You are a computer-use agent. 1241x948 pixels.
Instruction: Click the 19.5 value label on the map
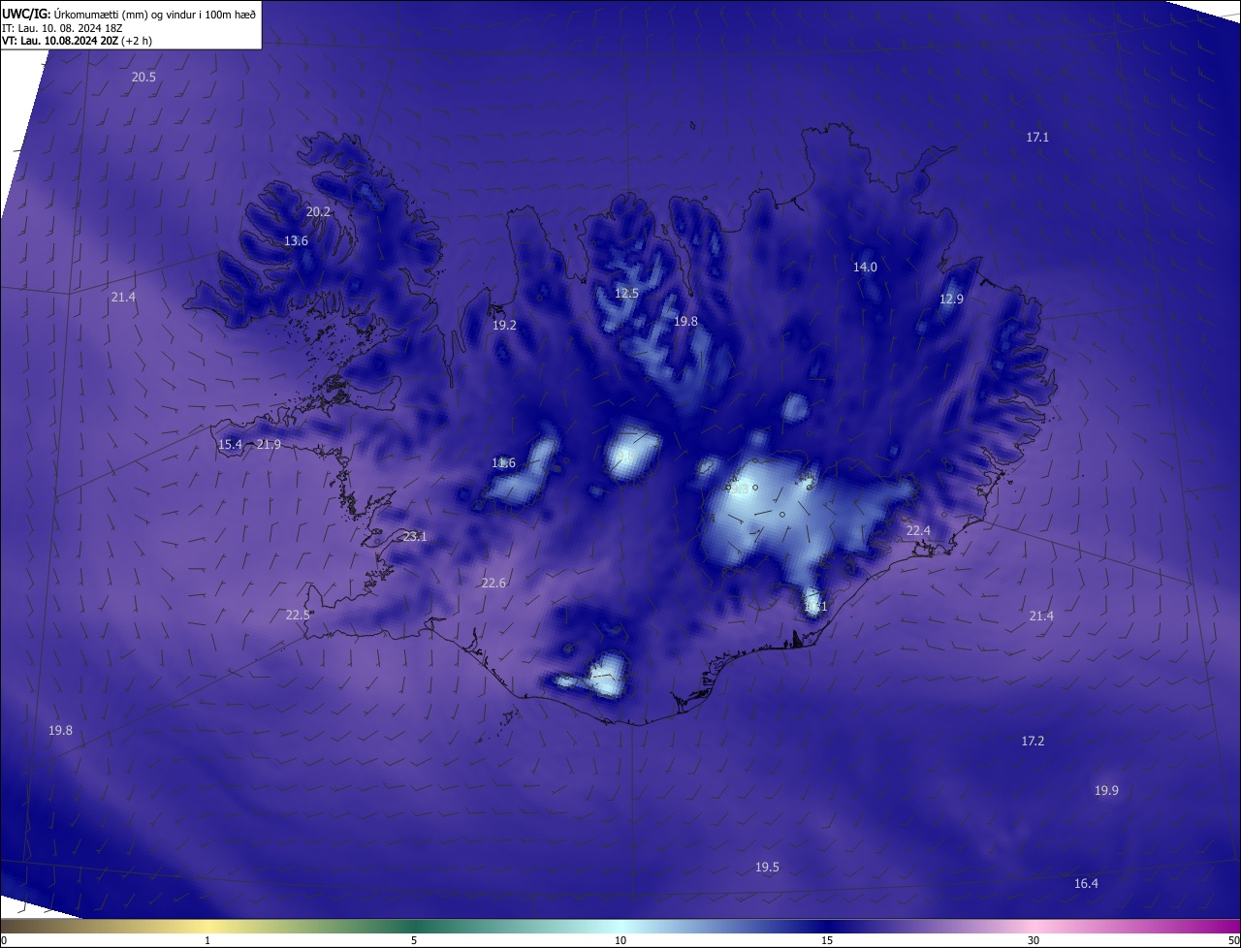click(767, 868)
